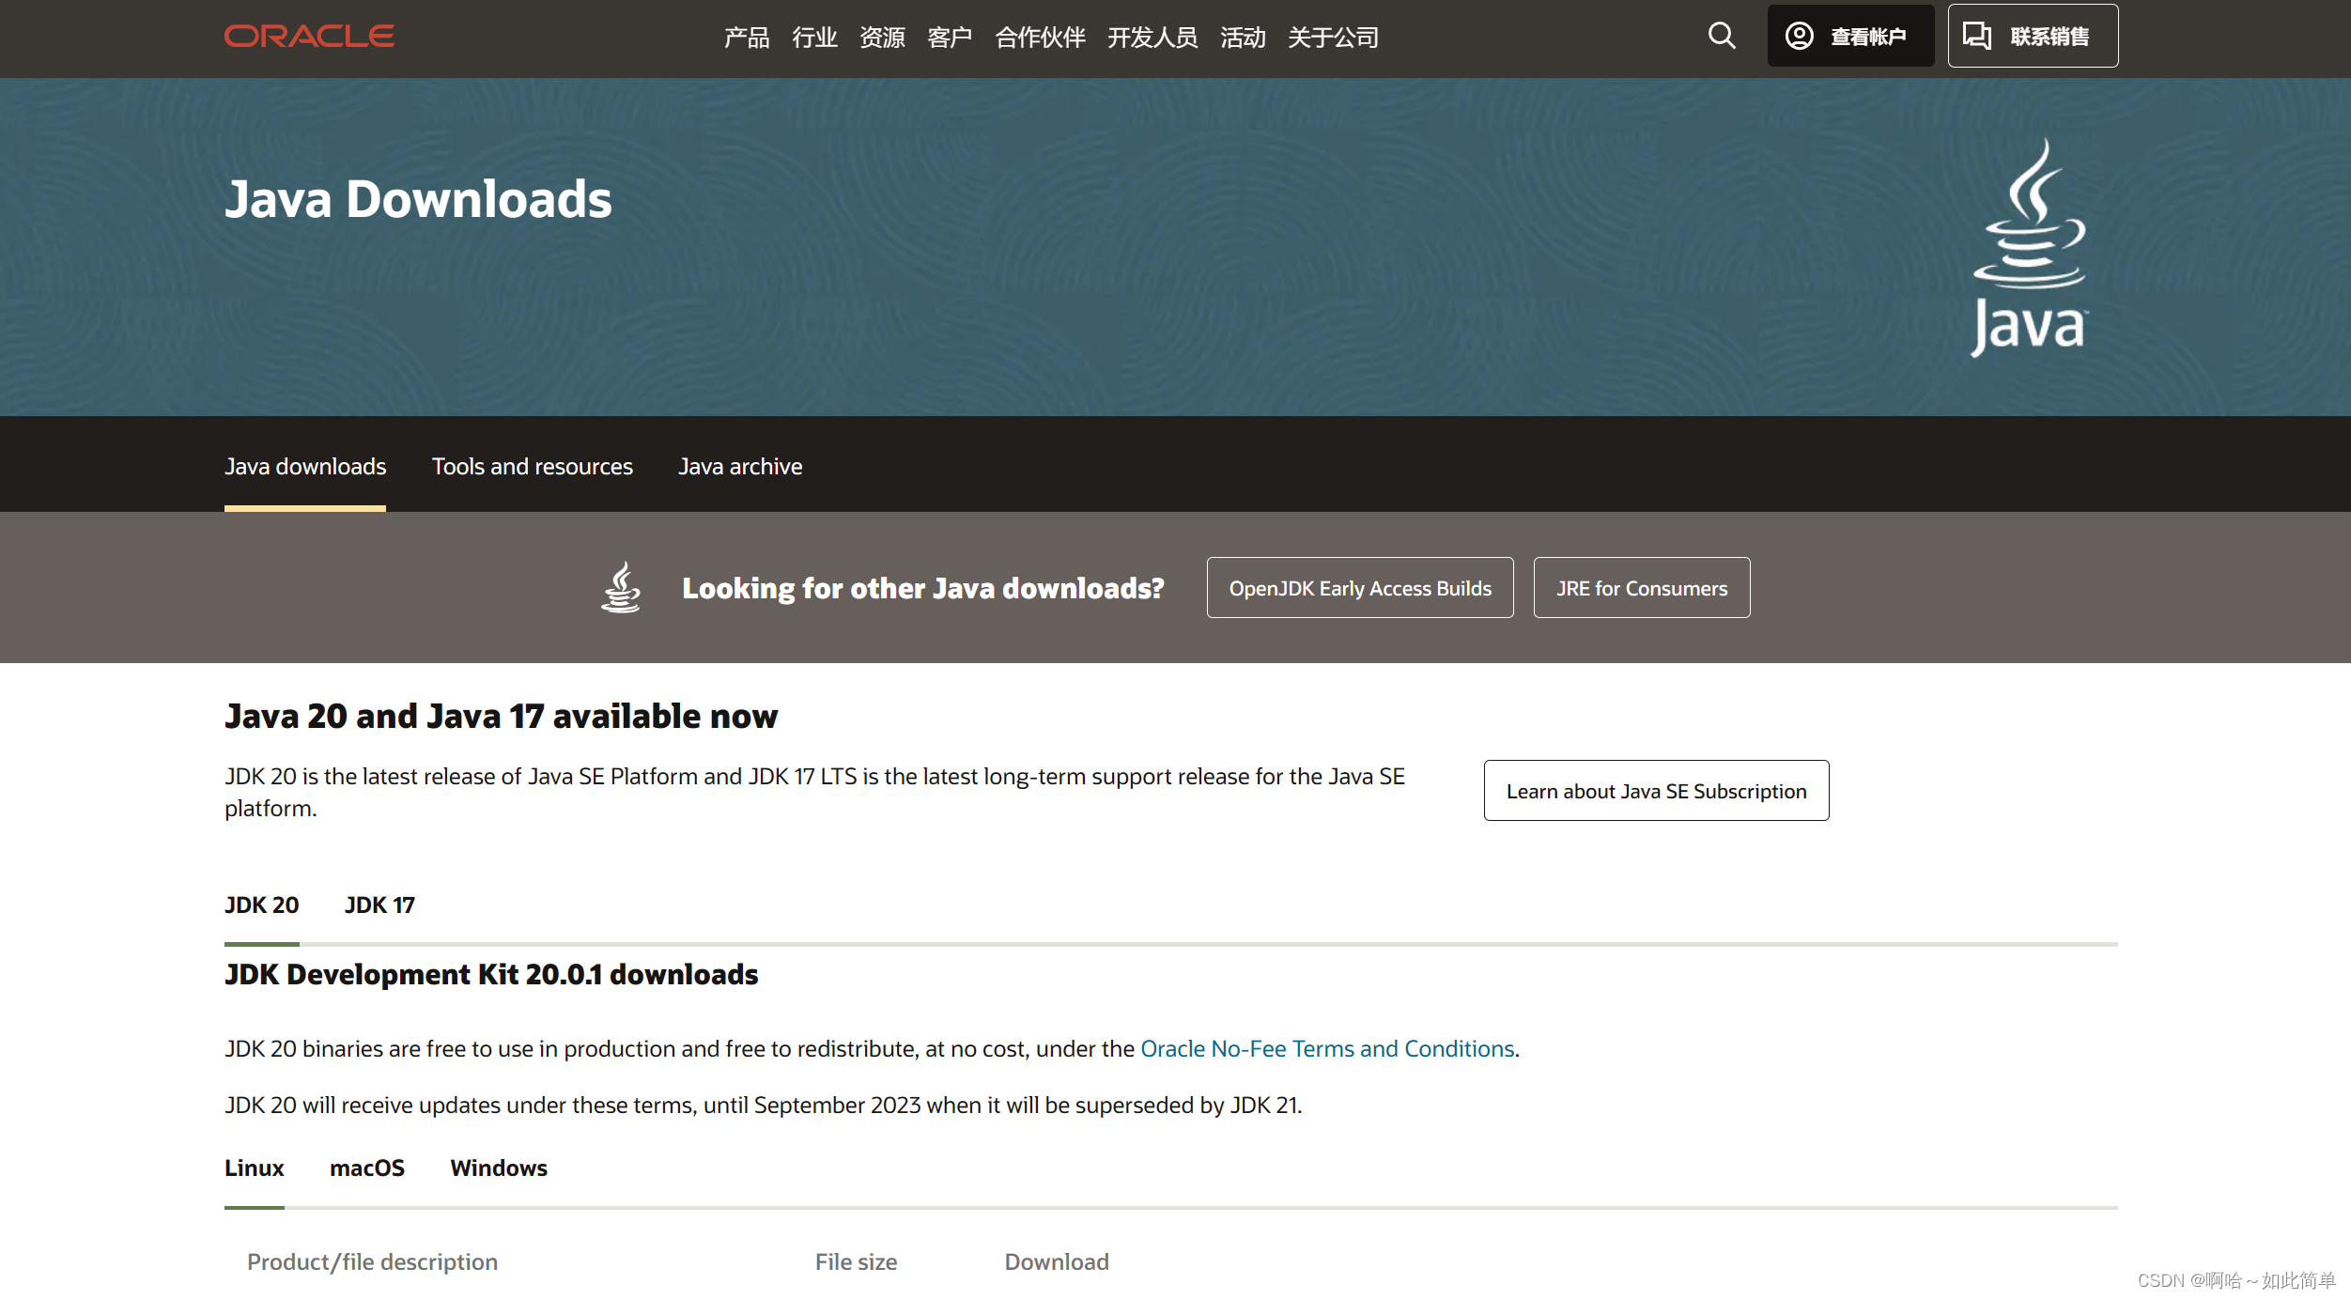Image resolution: width=2351 pixels, height=1299 pixels.
Task: Click OpenJDK Early Access Builds button
Action: pos(1359,588)
